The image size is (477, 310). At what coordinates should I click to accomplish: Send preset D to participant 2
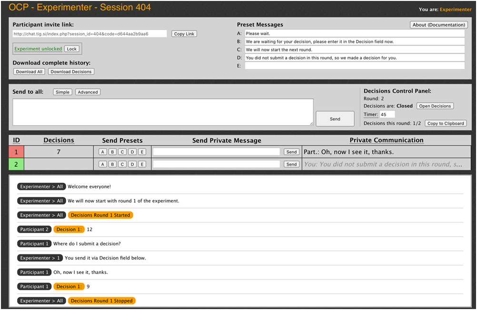pos(132,164)
